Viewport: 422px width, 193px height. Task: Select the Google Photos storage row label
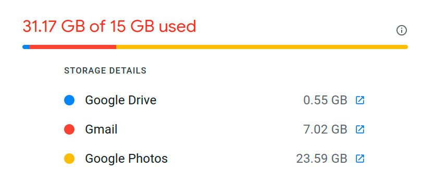point(126,159)
